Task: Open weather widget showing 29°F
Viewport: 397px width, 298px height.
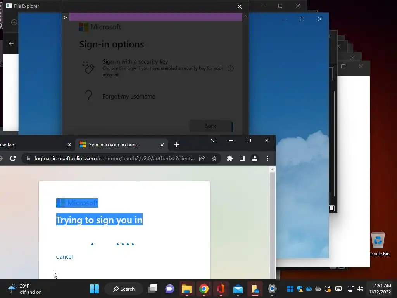Action: coord(24,289)
